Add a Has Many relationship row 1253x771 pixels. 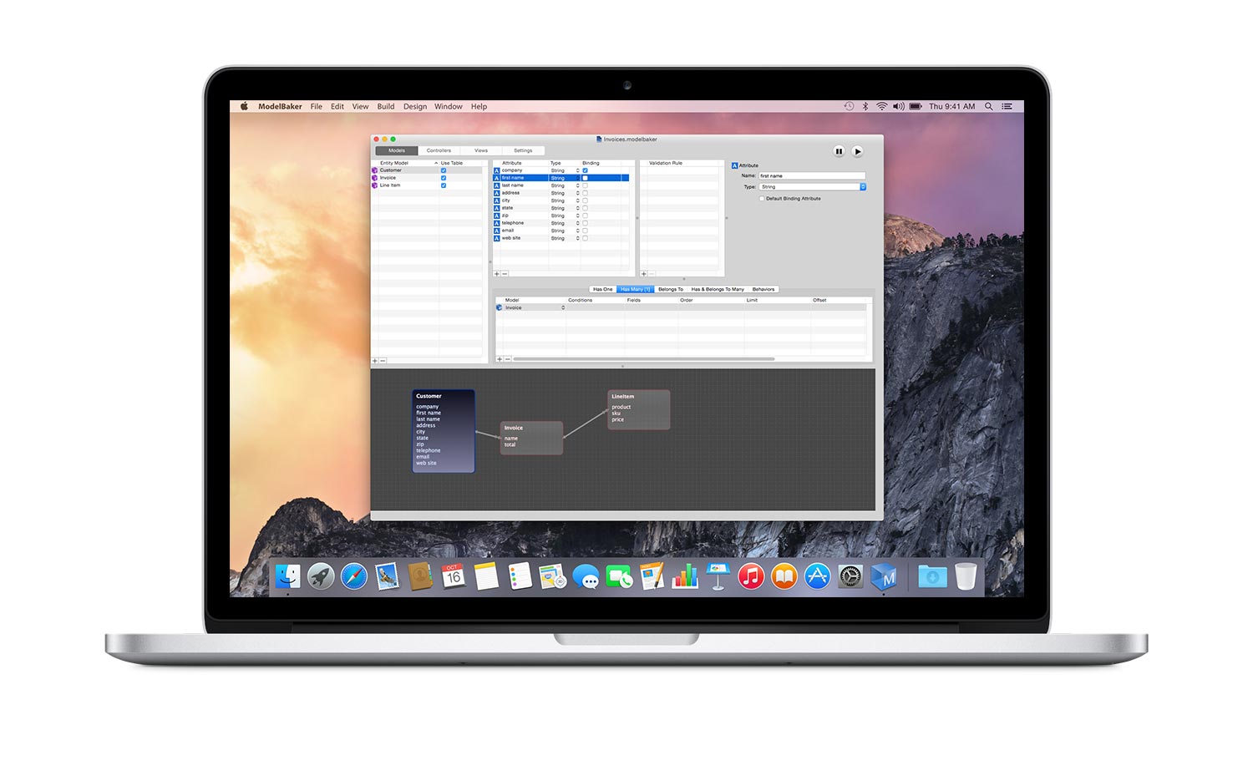tap(500, 359)
